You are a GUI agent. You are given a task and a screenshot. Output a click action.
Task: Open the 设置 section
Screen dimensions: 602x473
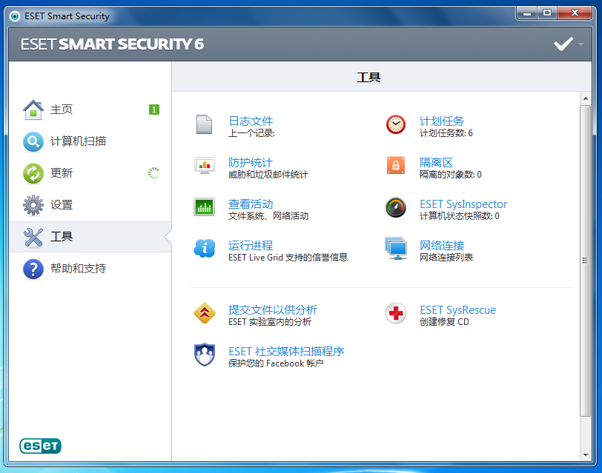(90, 205)
